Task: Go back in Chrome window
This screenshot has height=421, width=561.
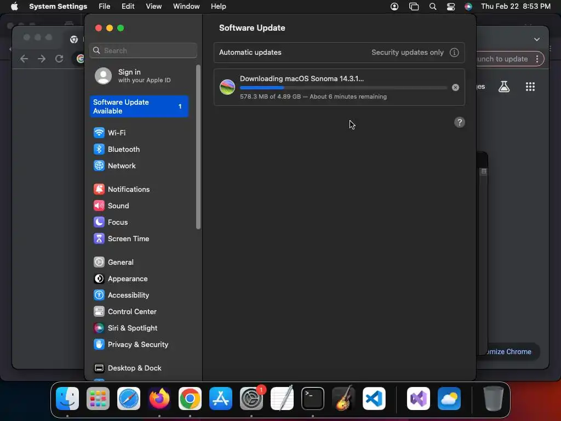Action: point(24,59)
